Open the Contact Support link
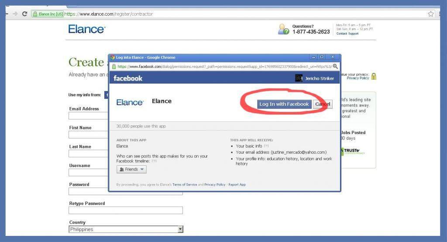 (x=347, y=34)
